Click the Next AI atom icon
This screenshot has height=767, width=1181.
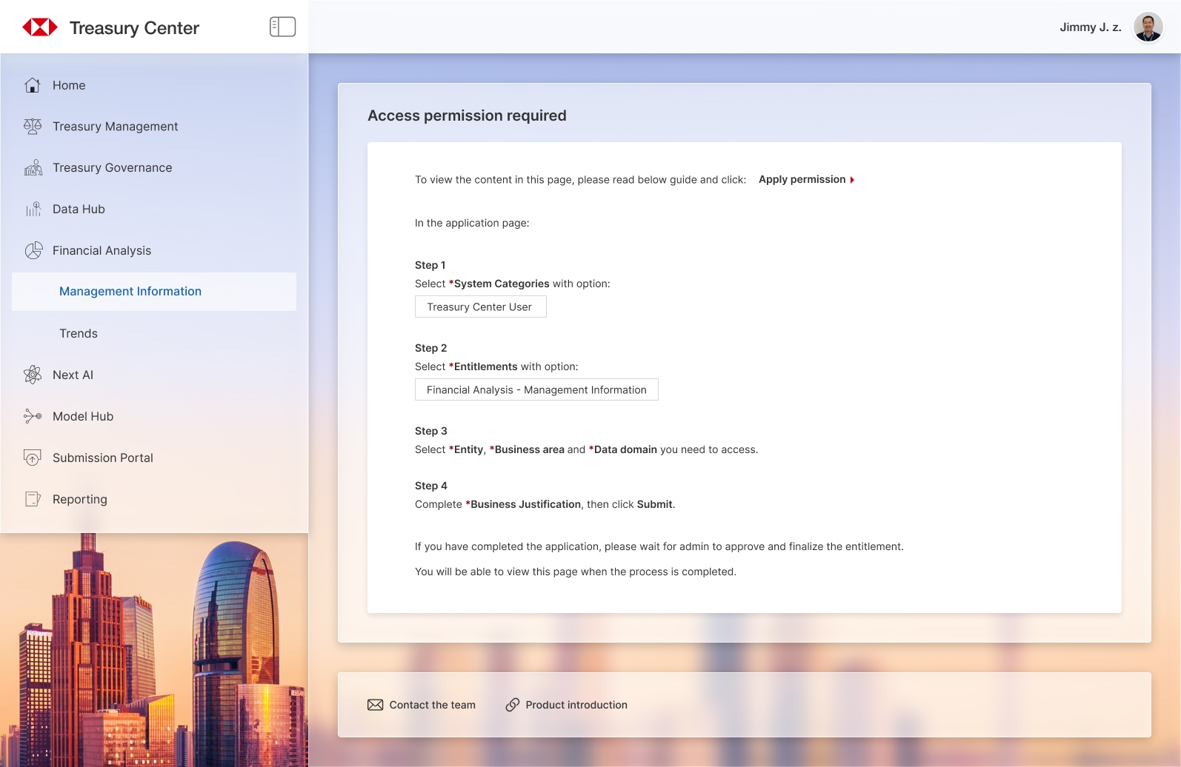tap(33, 375)
